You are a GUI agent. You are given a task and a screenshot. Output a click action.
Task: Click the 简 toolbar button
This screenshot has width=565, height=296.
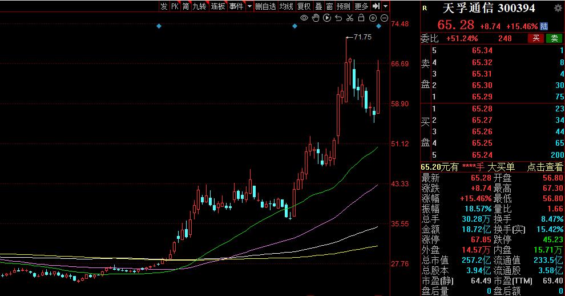pos(185,6)
